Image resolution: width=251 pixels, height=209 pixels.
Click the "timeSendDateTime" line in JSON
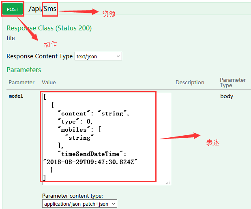point(92,154)
